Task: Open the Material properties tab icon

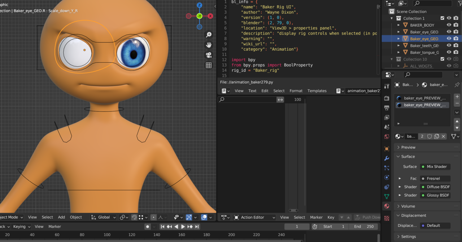Action: (387, 206)
